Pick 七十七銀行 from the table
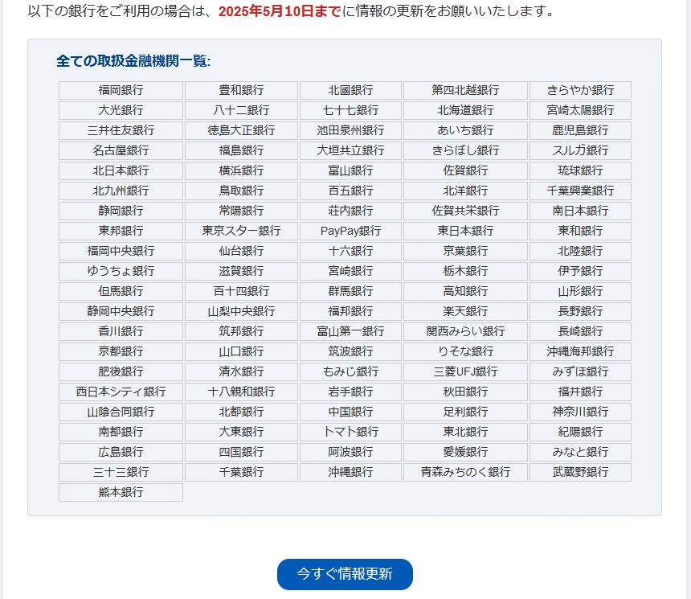This screenshot has height=599, width=691. (350, 110)
